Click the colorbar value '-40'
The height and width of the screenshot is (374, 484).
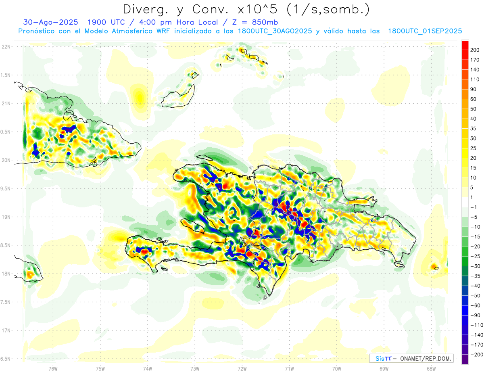point(475,286)
